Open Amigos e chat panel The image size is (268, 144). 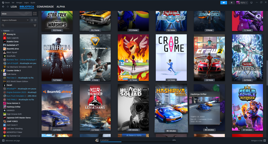click(x=258, y=141)
